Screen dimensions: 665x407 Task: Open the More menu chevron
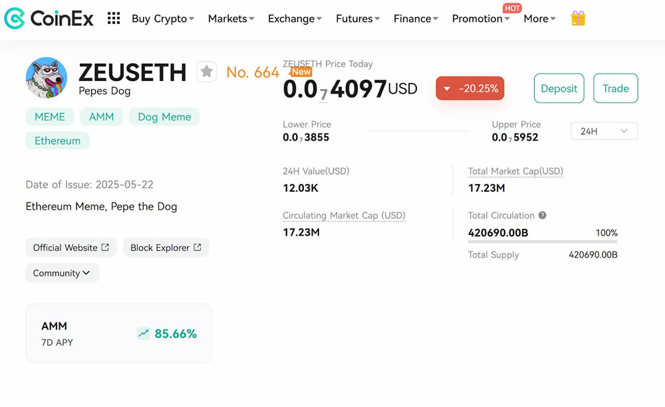tap(554, 19)
